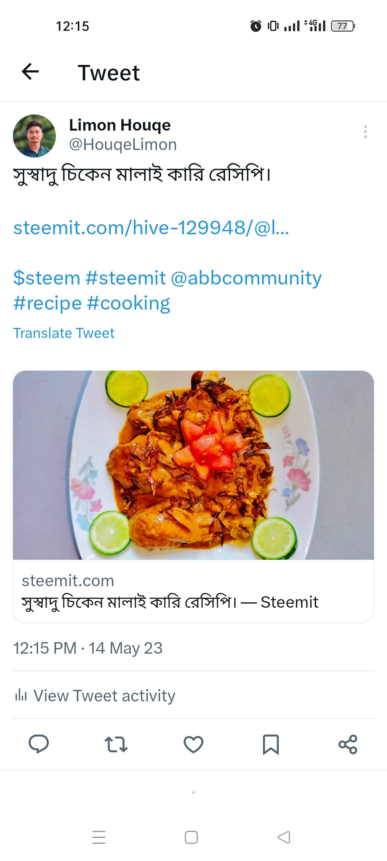Like the tweet with heart icon

(193, 744)
